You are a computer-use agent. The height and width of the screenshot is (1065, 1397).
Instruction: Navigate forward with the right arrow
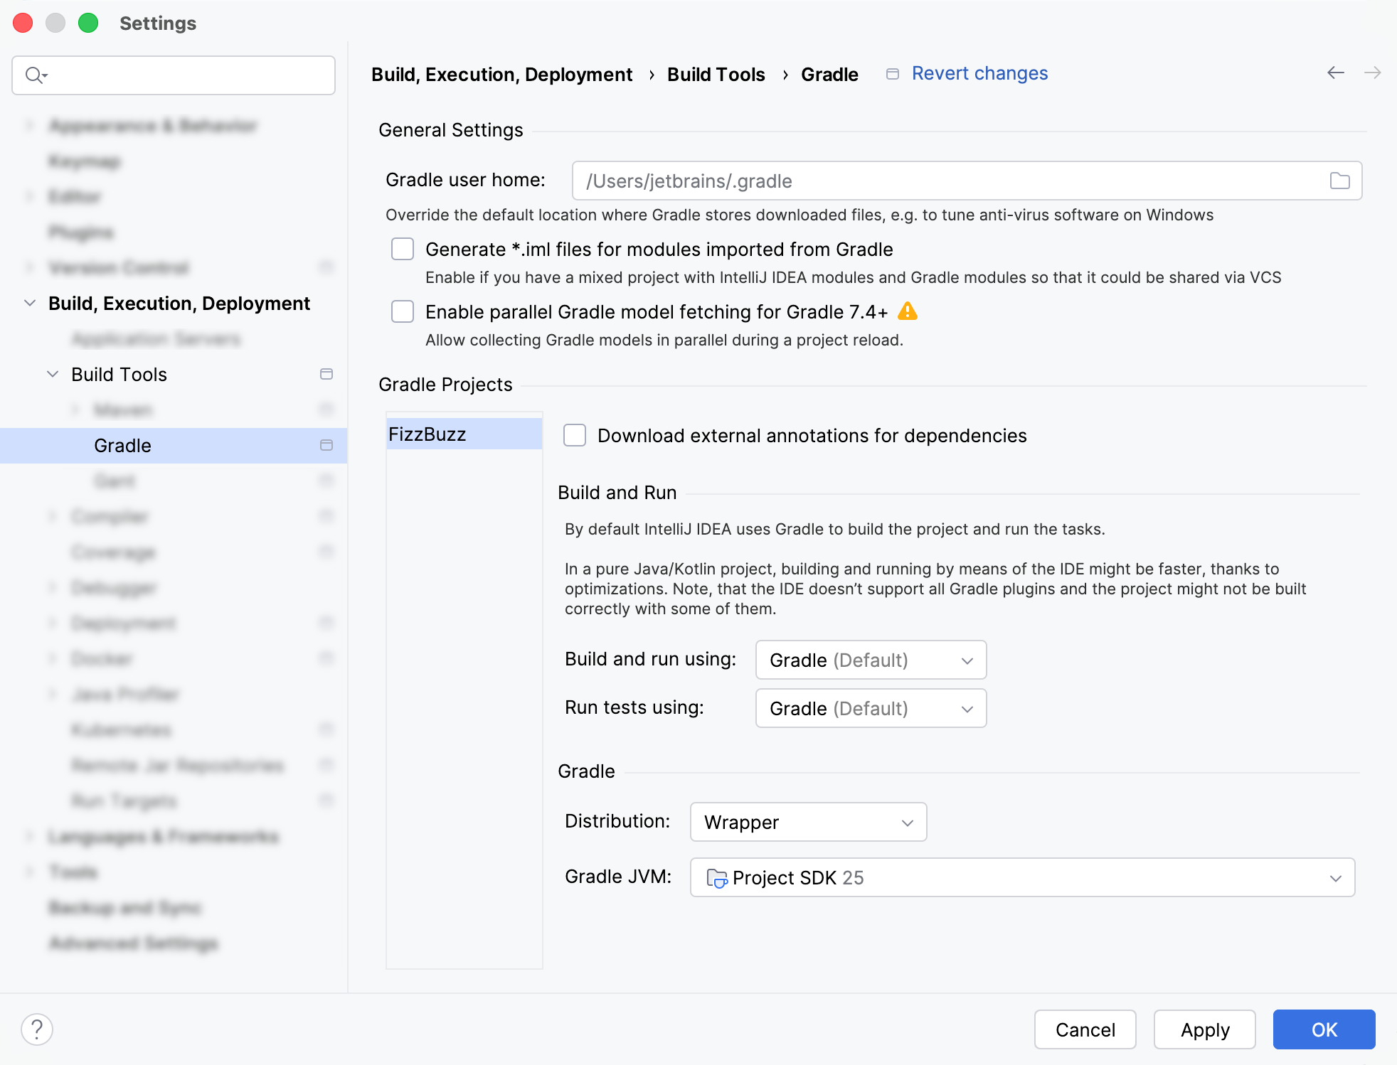click(1373, 73)
